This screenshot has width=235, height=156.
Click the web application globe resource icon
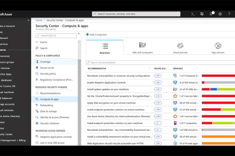(x=175, y=143)
